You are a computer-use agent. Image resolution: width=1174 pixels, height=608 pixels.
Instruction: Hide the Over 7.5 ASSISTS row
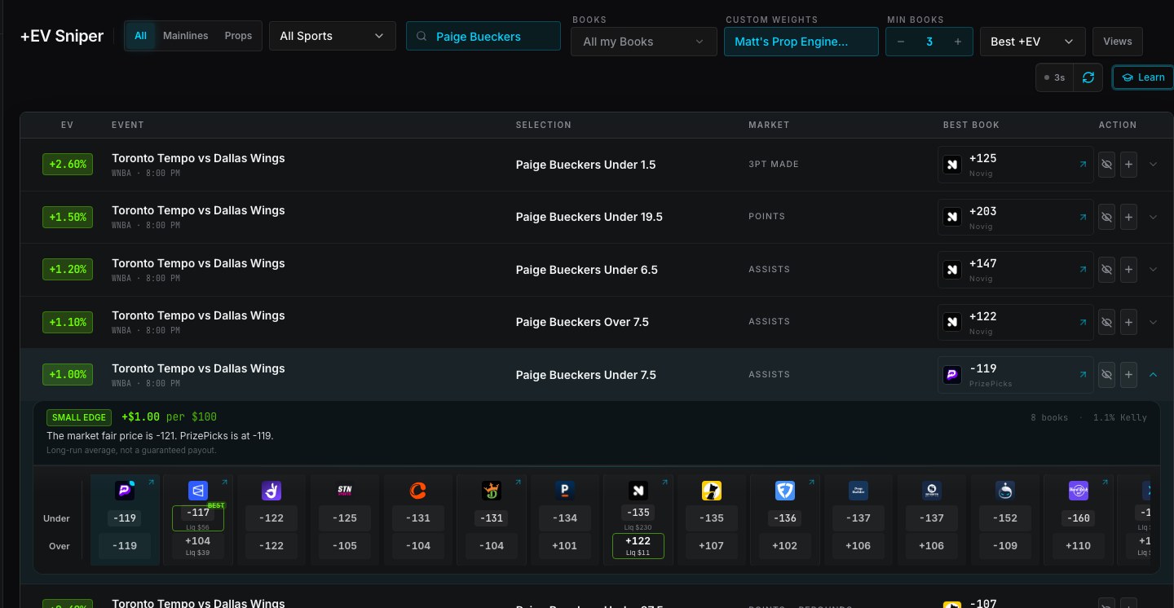coord(1106,322)
